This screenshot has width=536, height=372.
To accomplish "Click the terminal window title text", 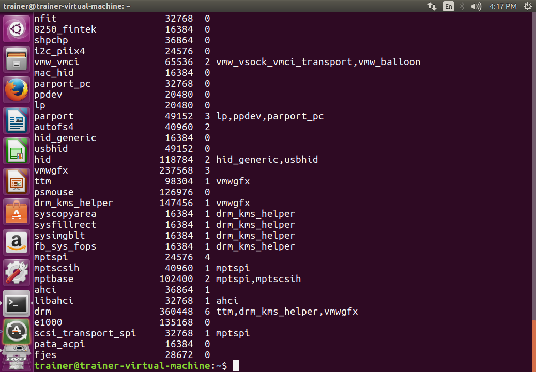I will [67, 6].
